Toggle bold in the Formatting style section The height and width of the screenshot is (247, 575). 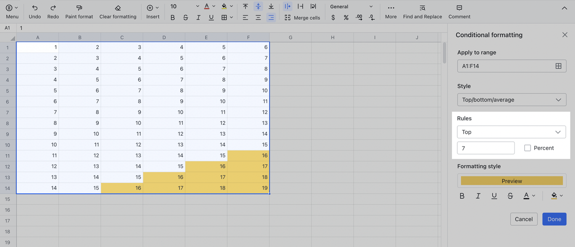coord(462,196)
